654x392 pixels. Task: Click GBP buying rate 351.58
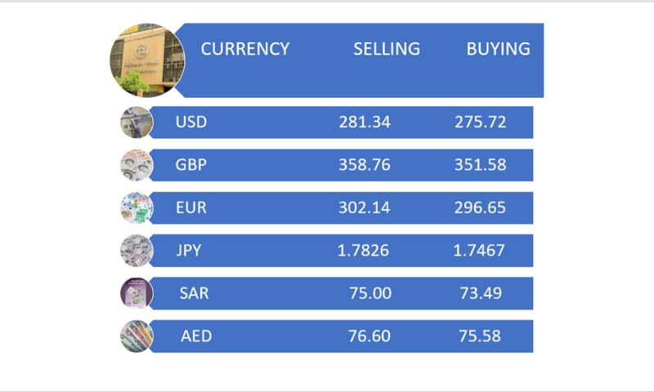pyautogui.click(x=480, y=165)
